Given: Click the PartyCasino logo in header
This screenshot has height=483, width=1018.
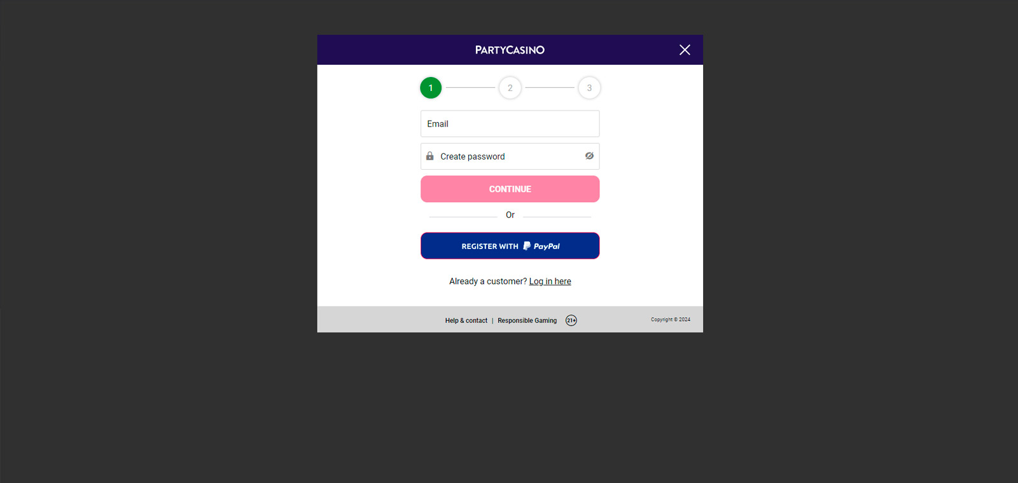Looking at the screenshot, I should click(x=510, y=50).
